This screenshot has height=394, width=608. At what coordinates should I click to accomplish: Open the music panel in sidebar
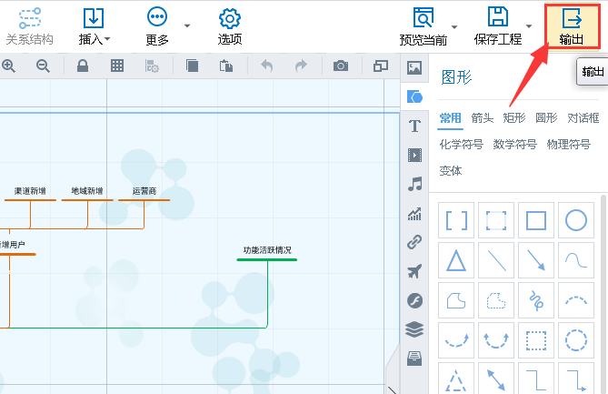click(414, 184)
